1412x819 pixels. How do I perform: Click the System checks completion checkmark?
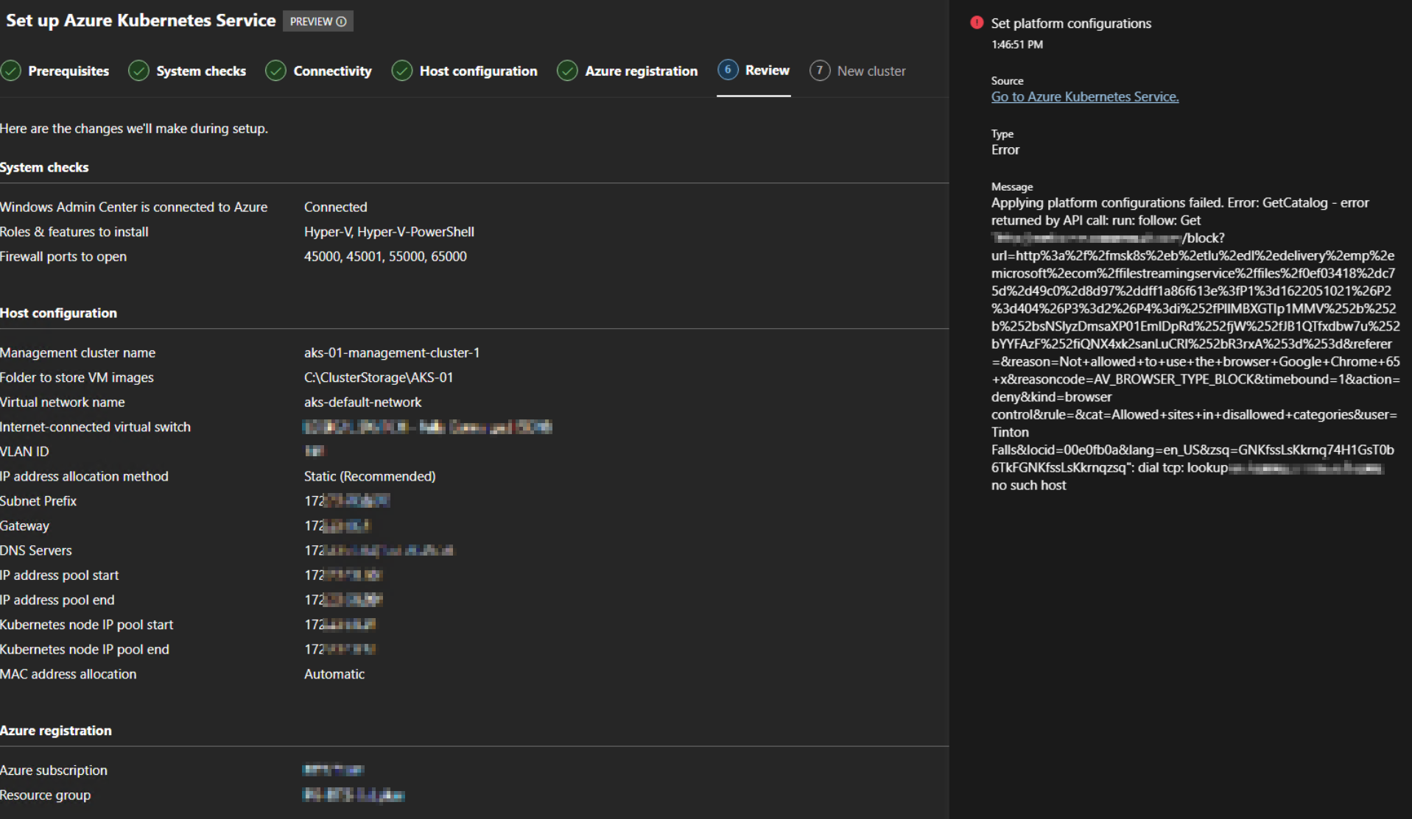coord(138,71)
